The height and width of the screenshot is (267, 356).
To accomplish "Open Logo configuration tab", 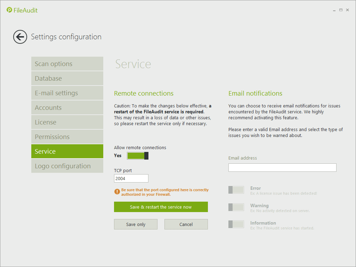I will coord(67,166).
